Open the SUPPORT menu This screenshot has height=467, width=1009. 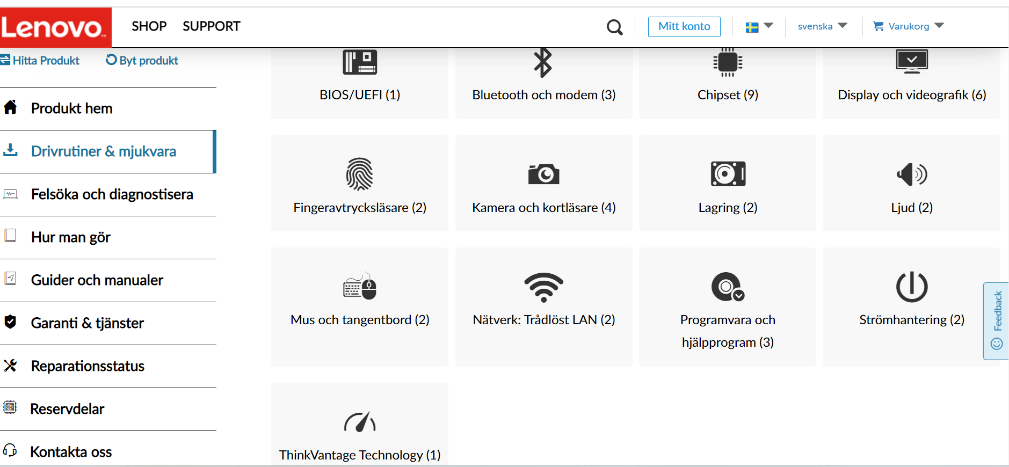click(212, 26)
